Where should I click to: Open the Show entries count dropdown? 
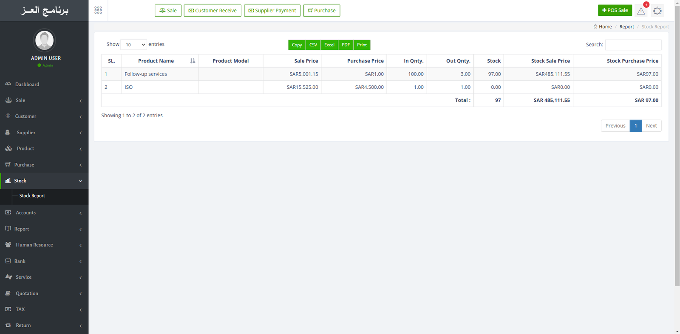coord(134,45)
